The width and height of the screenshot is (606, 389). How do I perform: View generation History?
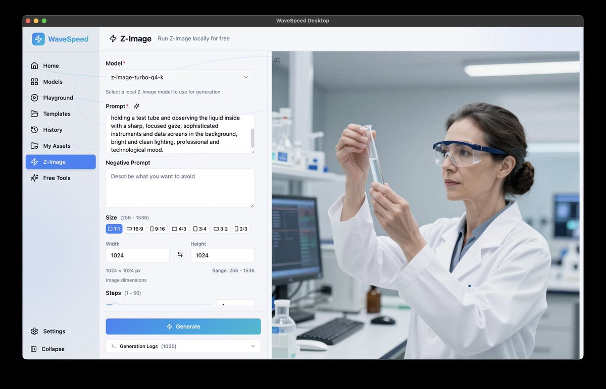point(61,130)
